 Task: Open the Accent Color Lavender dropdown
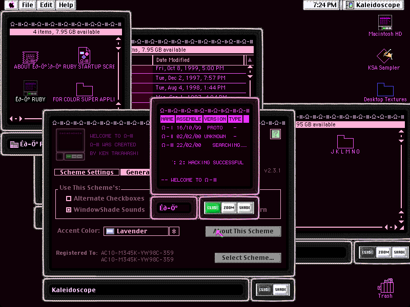click(x=136, y=231)
